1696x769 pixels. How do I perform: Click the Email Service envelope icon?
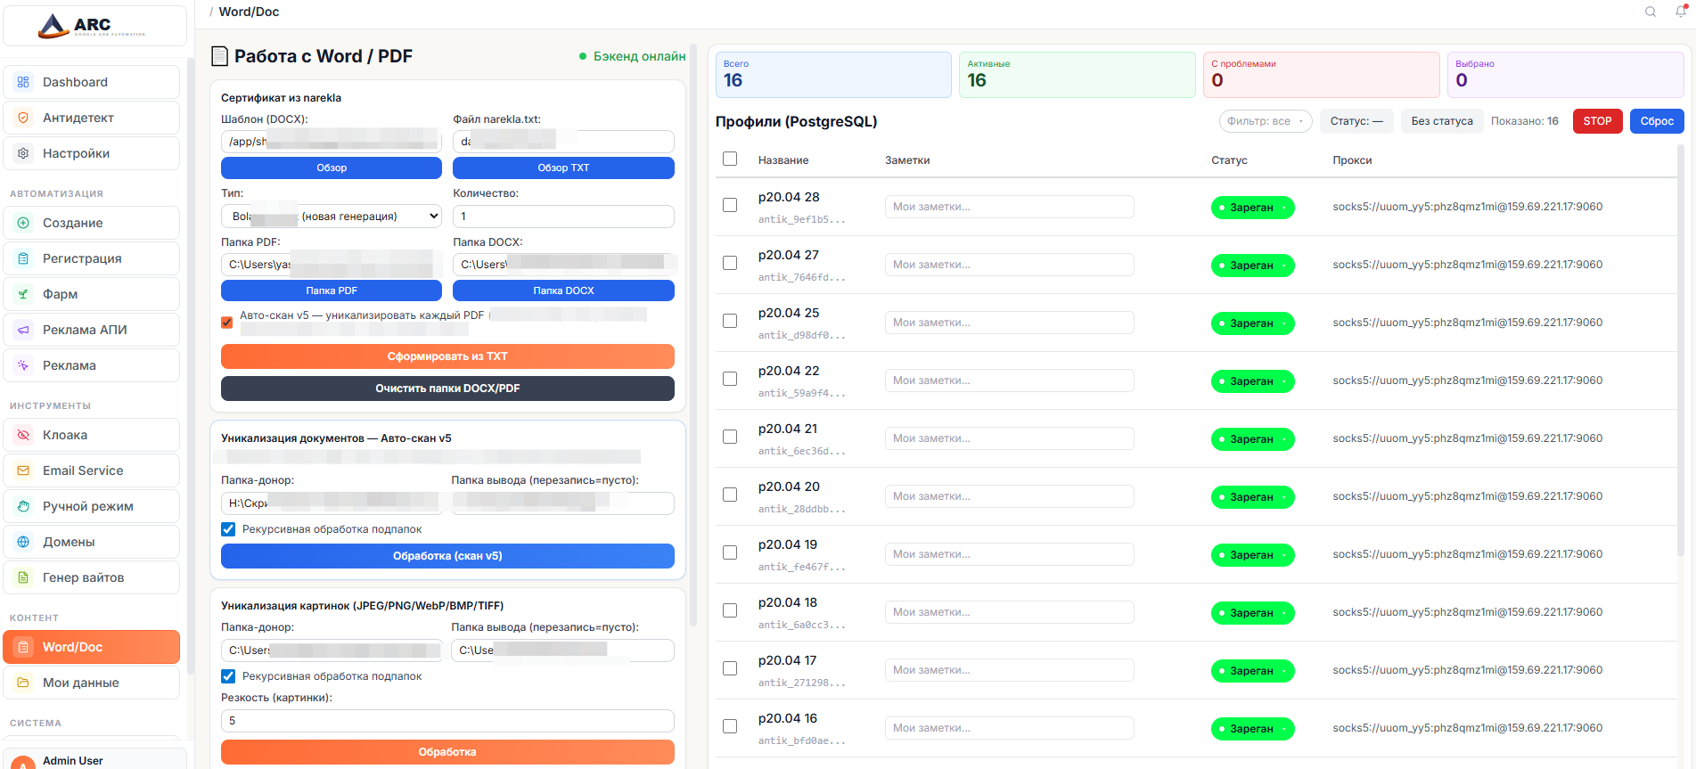coord(24,470)
